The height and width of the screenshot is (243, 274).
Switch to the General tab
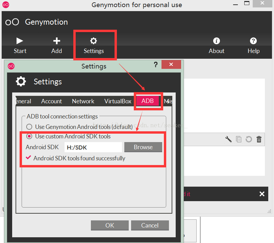click(x=23, y=101)
